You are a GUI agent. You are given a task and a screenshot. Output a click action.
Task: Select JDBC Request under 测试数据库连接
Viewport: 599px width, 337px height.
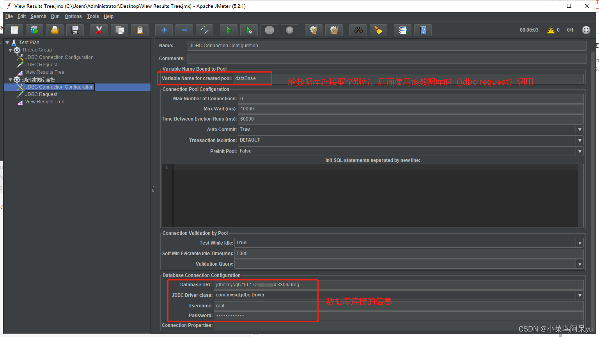41,94
